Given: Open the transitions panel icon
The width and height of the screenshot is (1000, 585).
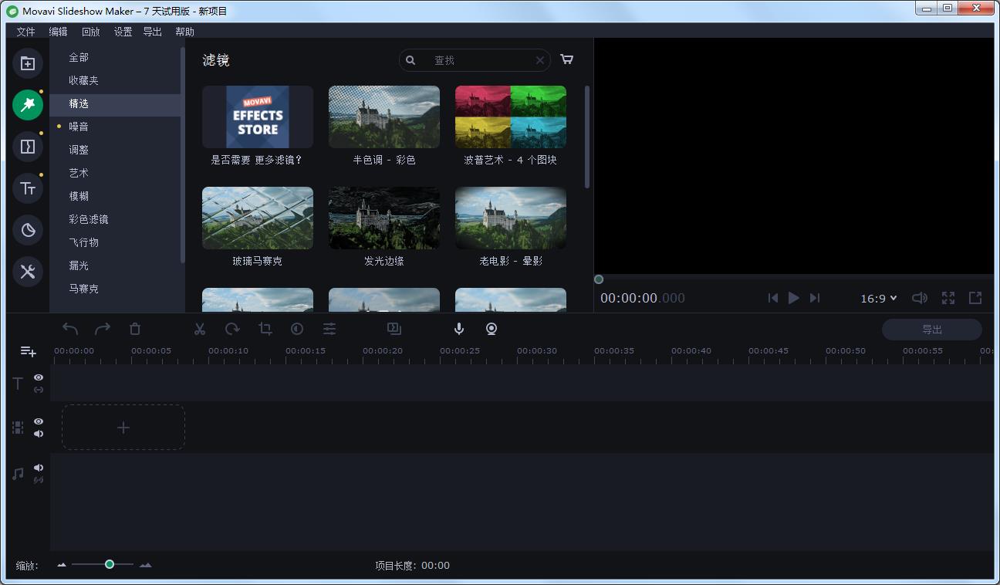Looking at the screenshot, I should [x=28, y=147].
